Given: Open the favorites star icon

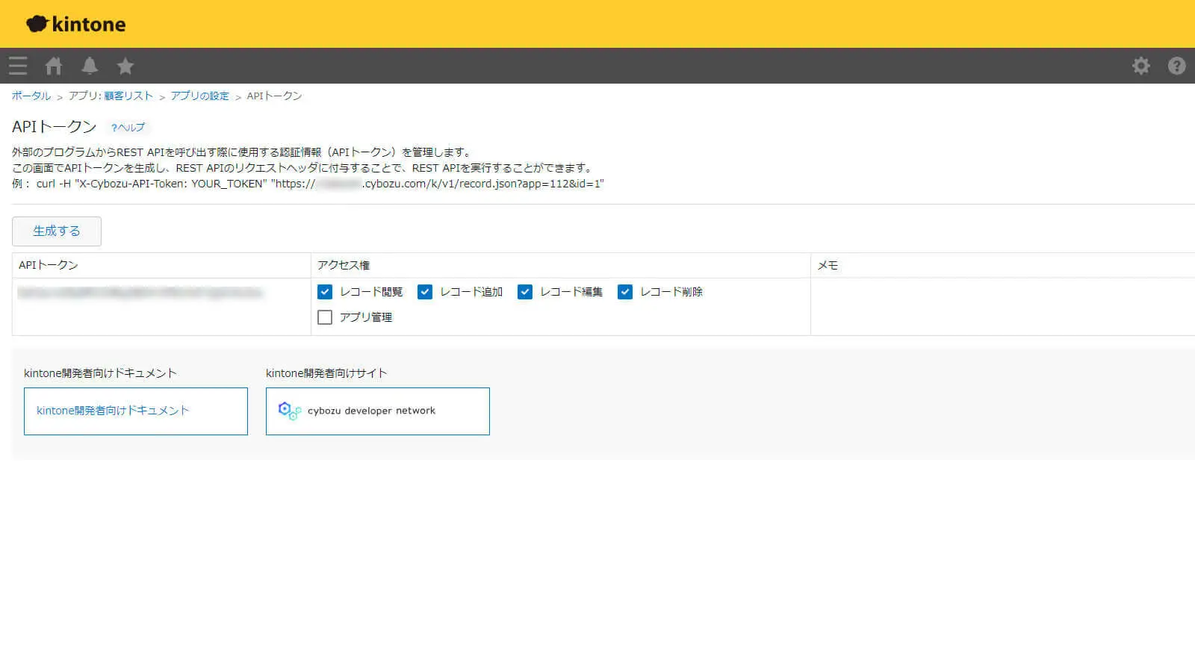Looking at the screenshot, I should tap(125, 66).
